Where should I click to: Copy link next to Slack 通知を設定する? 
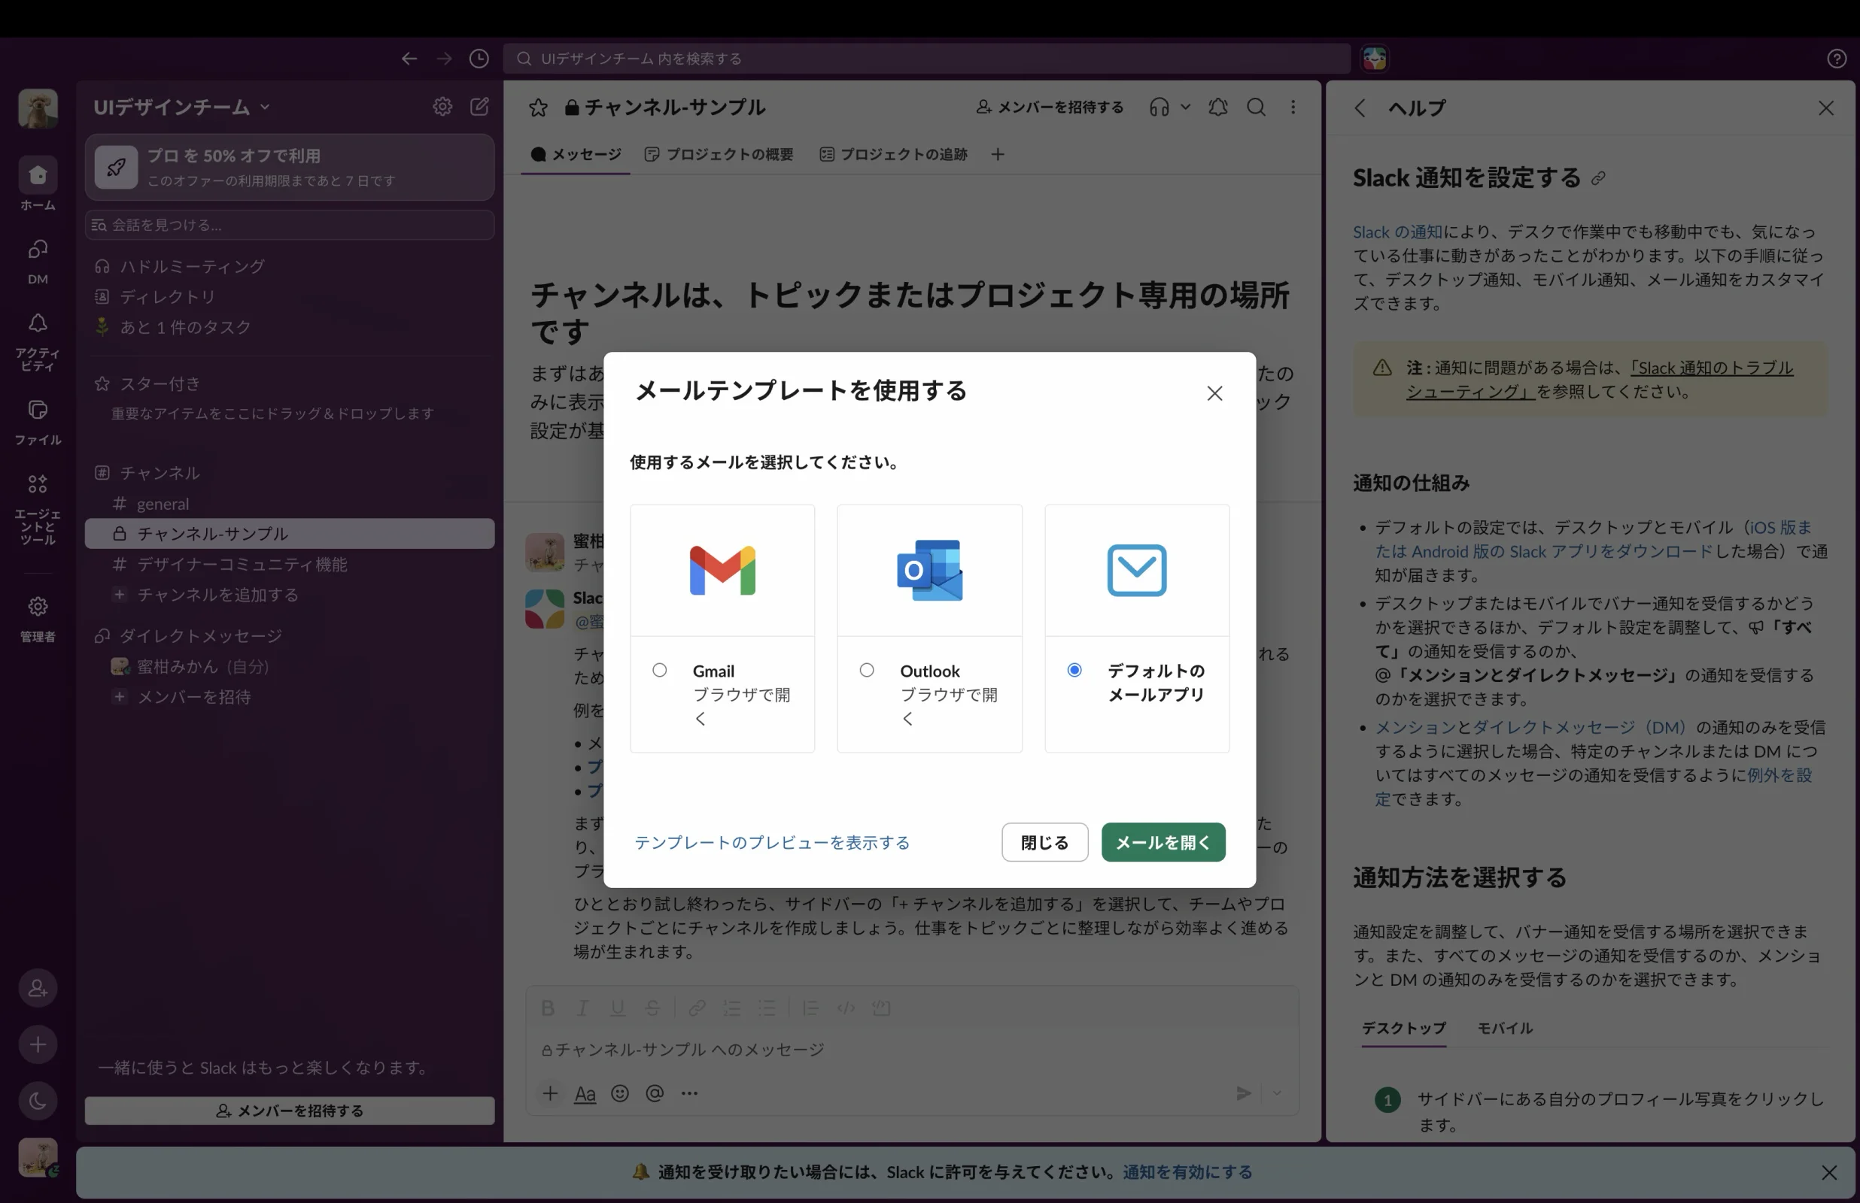pos(1599,179)
